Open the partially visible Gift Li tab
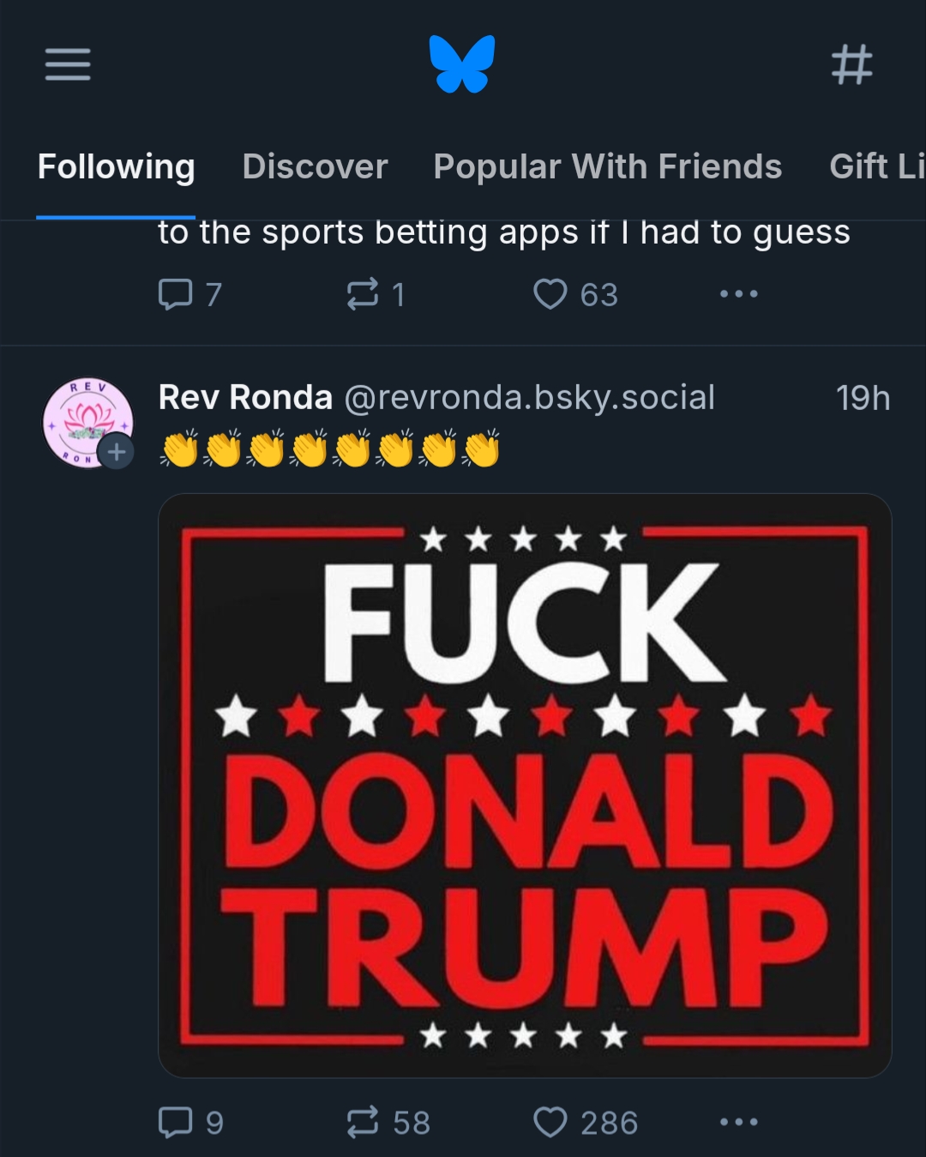926x1157 pixels. [x=876, y=166]
